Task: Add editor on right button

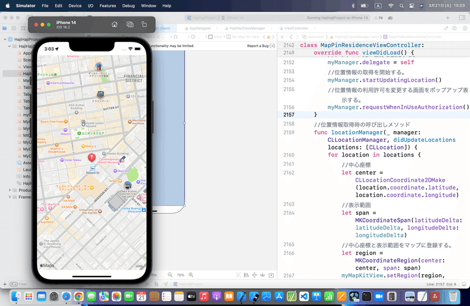Action: 465,28
